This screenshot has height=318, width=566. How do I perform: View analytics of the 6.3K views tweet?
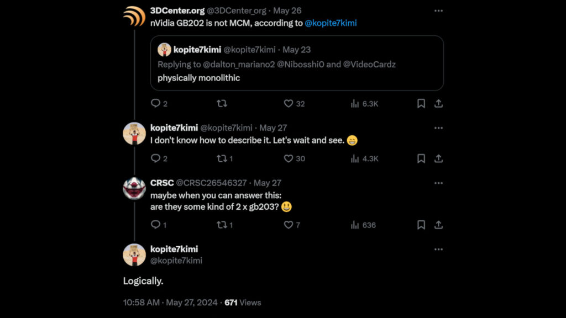click(355, 103)
